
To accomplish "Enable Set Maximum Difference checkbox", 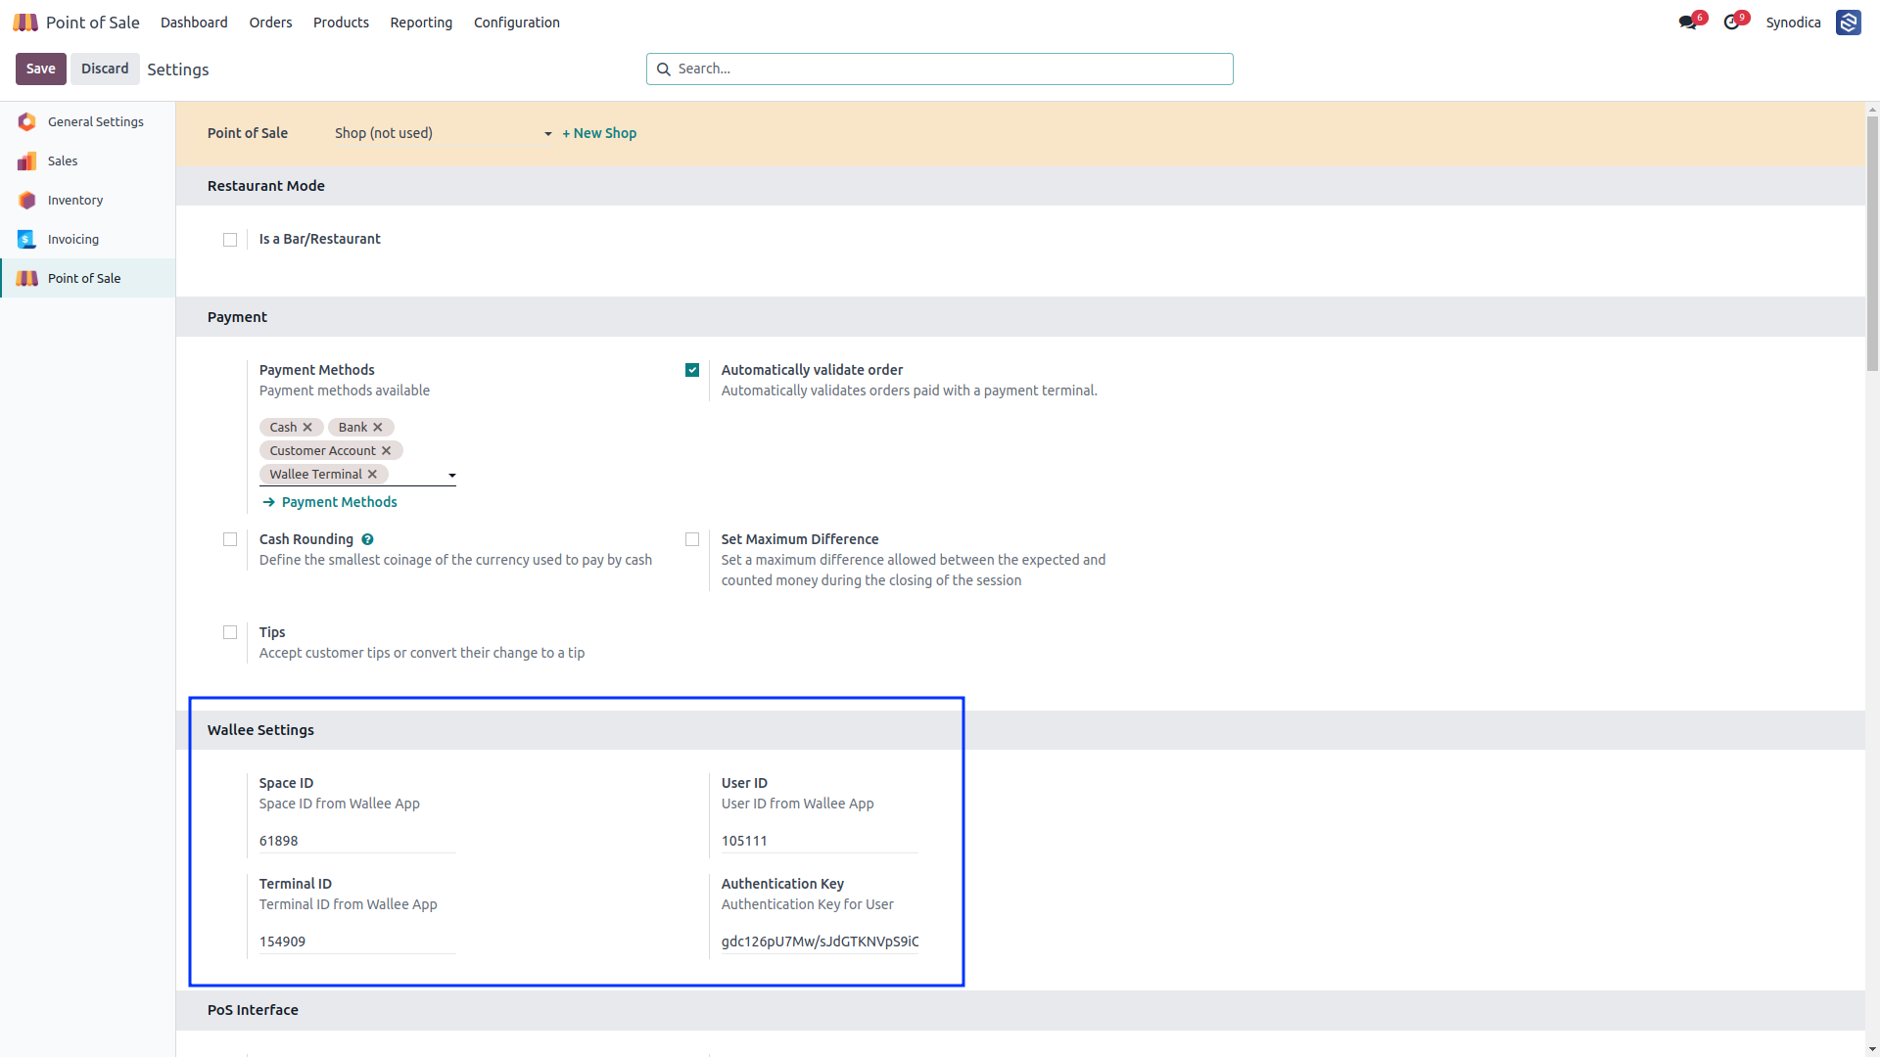I will [x=692, y=539].
